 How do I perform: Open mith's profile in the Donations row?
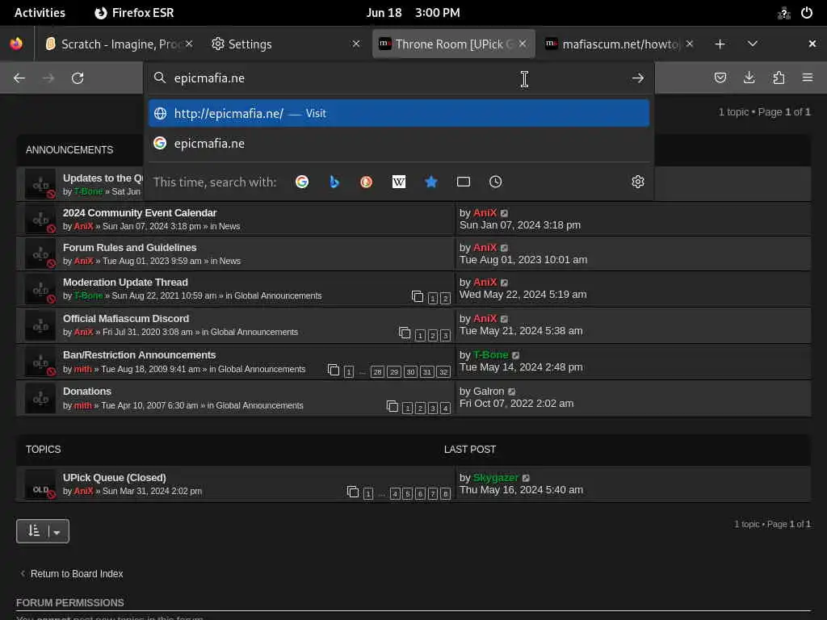coord(83,405)
